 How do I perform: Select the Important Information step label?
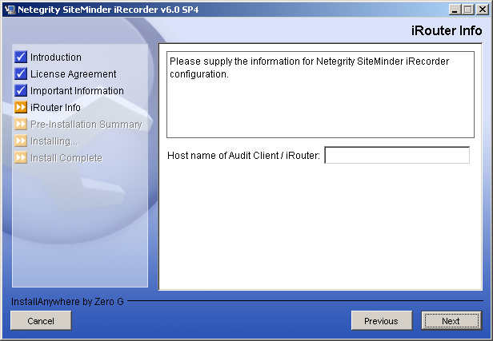[77, 91]
